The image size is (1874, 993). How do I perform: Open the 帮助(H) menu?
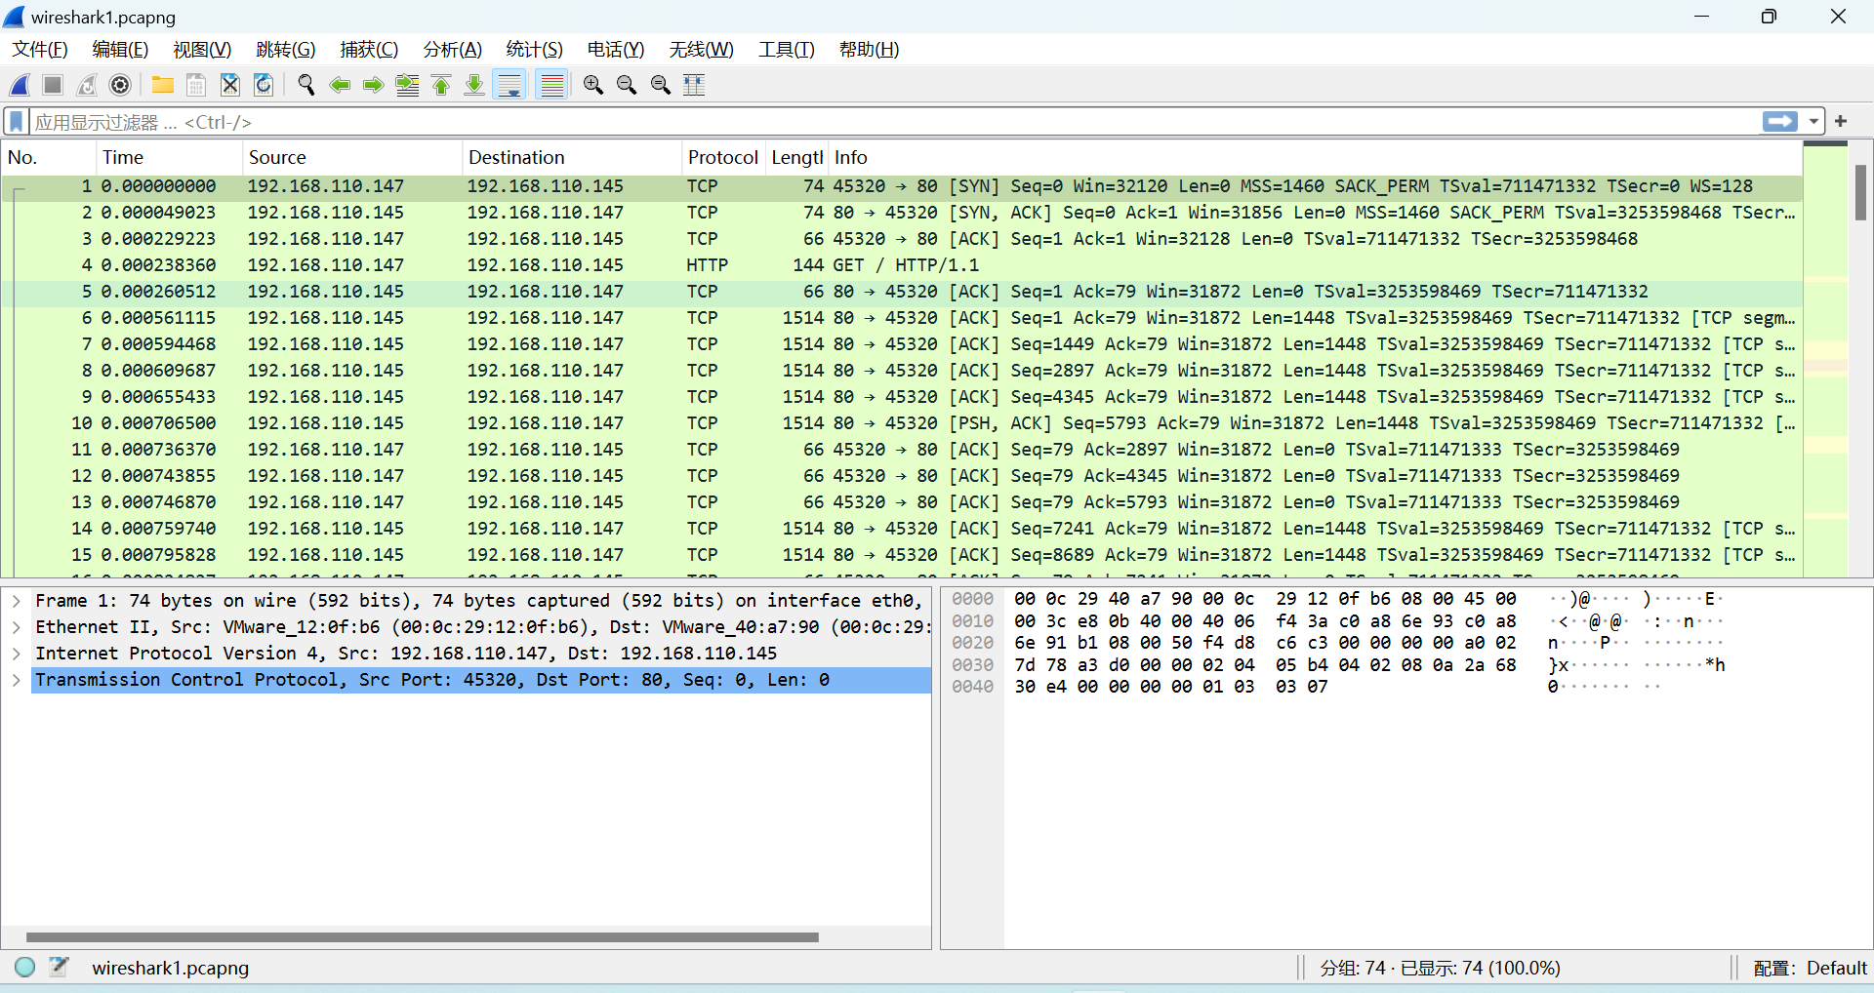(x=869, y=49)
